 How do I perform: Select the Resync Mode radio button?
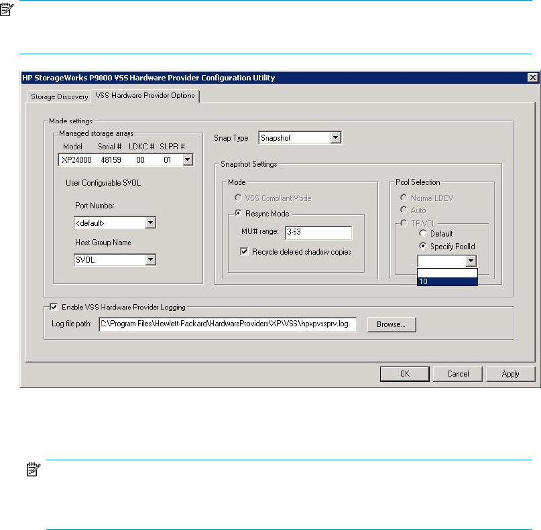(237, 213)
